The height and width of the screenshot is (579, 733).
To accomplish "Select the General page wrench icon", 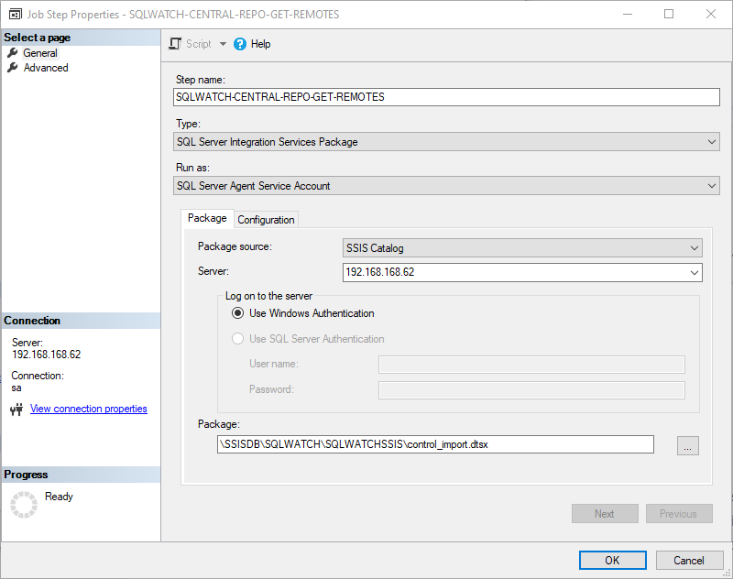I will click(x=13, y=53).
